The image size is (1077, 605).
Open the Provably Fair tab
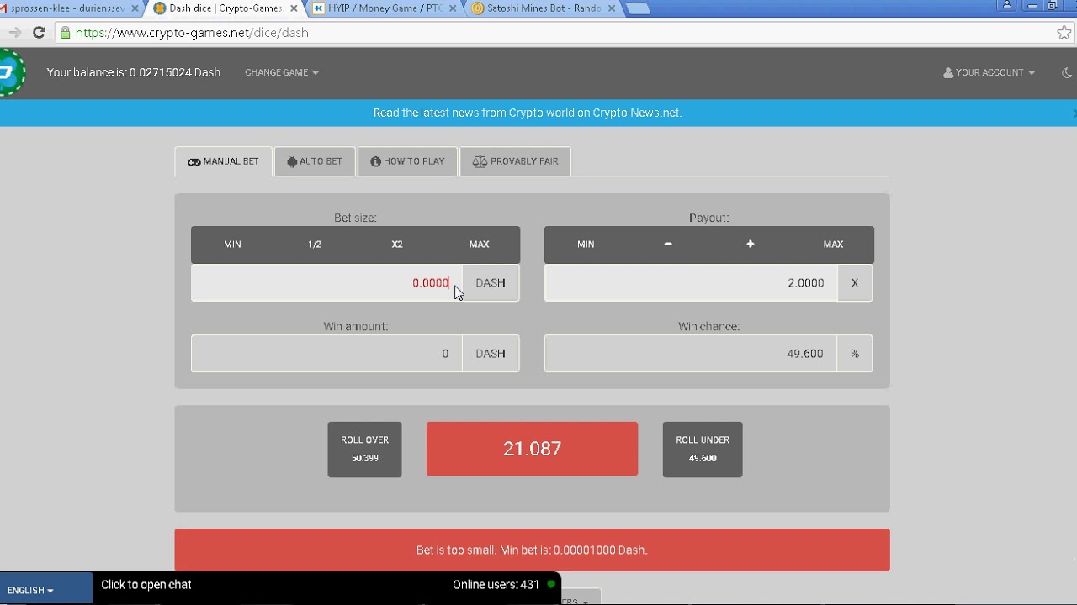coord(515,161)
